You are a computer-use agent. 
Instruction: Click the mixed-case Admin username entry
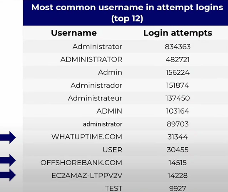110,73
